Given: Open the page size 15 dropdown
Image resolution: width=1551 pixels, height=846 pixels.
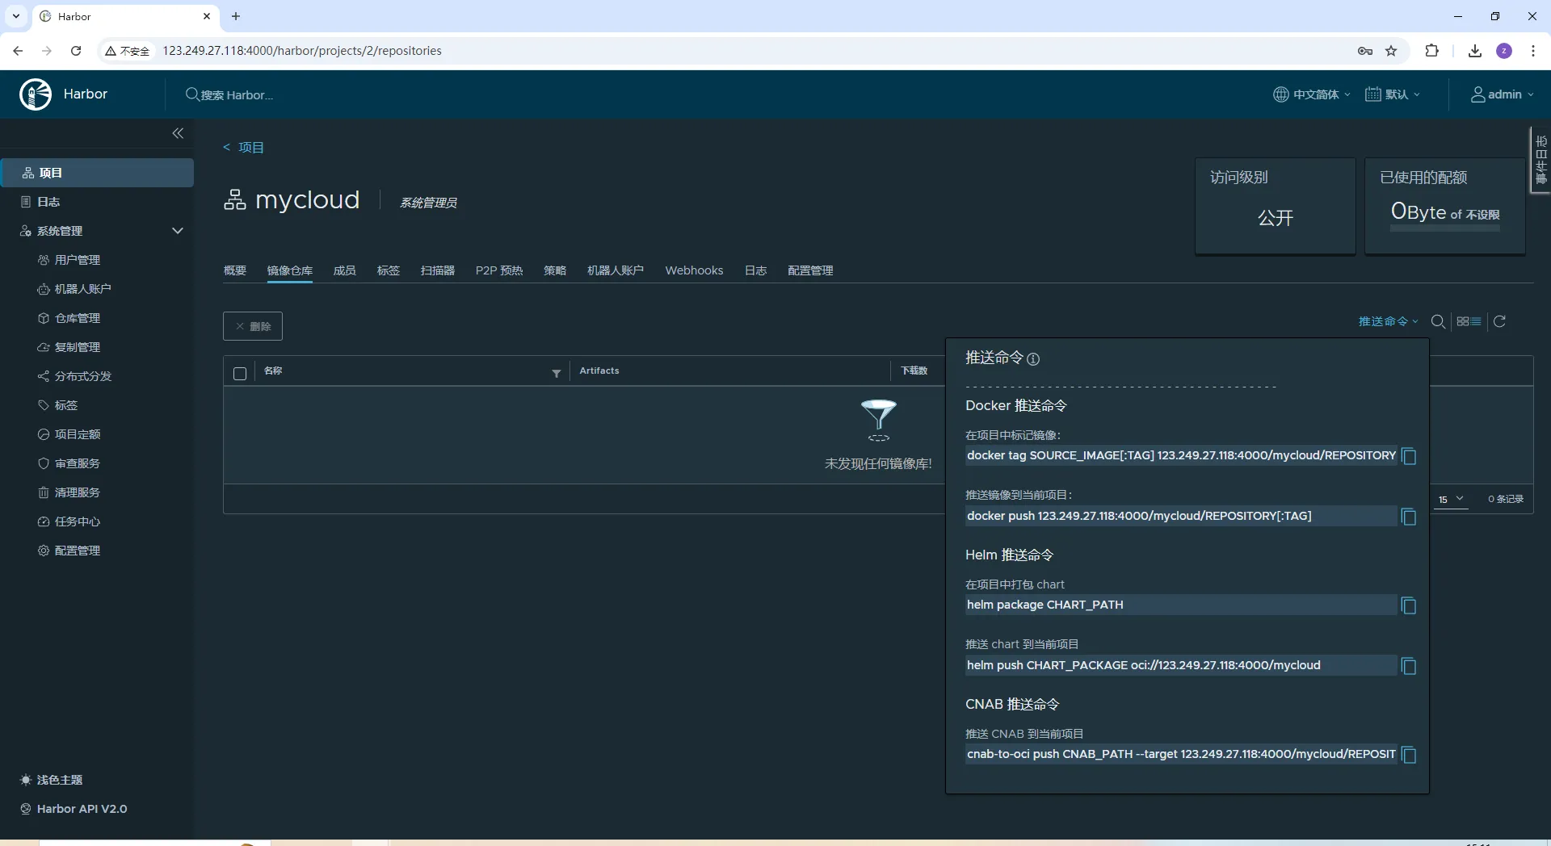Looking at the screenshot, I should (1451, 500).
